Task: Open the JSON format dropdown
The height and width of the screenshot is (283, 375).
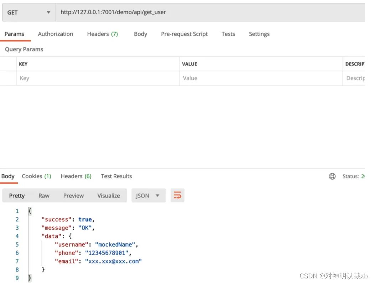Action: [148, 196]
